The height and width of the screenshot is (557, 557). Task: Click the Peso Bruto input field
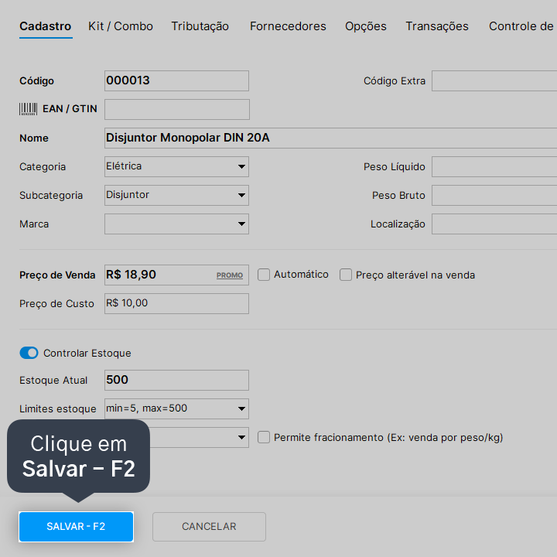pyautogui.click(x=494, y=196)
